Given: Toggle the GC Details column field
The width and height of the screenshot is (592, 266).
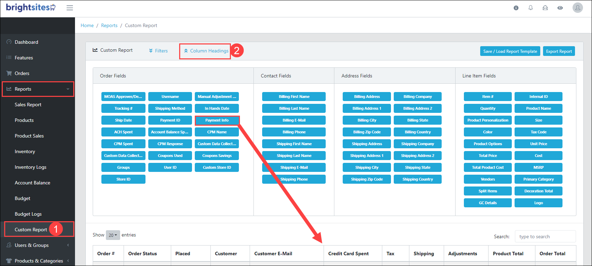Looking at the screenshot, I should [487, 203].
